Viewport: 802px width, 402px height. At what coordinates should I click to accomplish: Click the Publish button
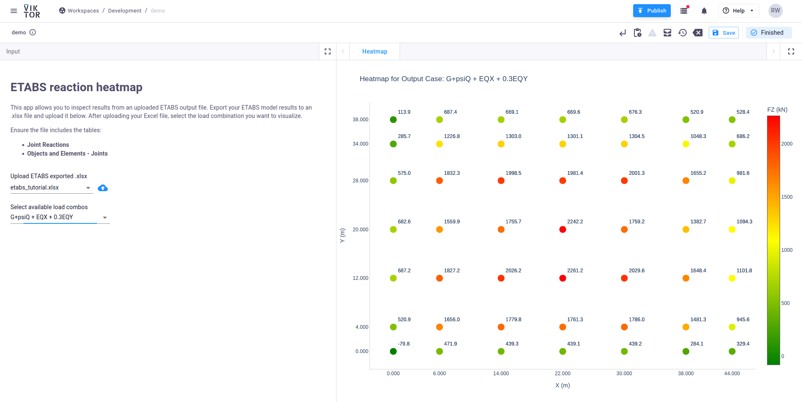point(652,11)
